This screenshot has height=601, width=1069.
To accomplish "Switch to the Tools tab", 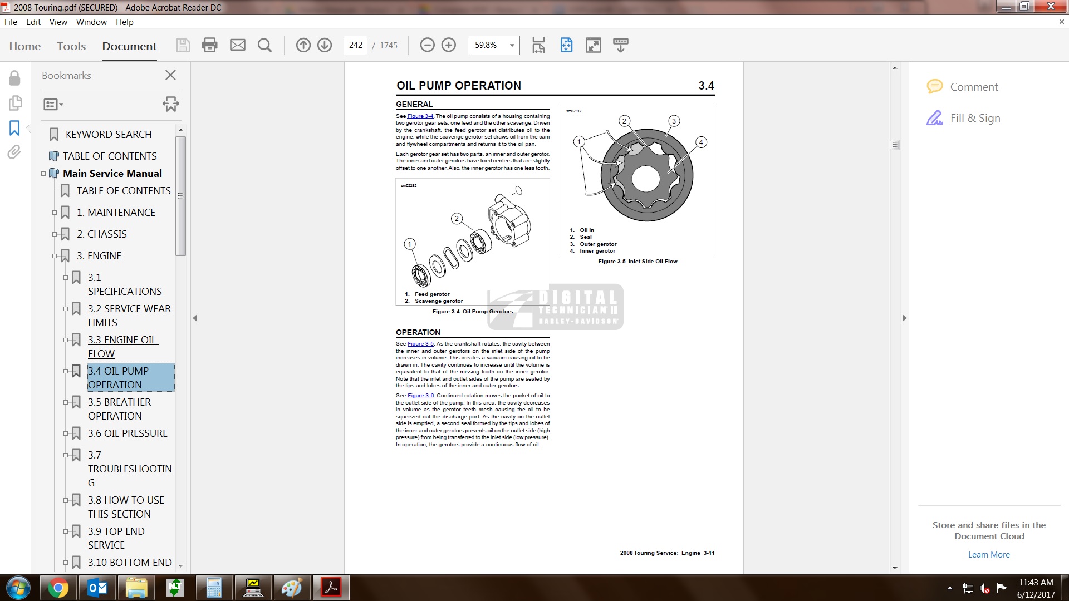I will tap(71, 46).
